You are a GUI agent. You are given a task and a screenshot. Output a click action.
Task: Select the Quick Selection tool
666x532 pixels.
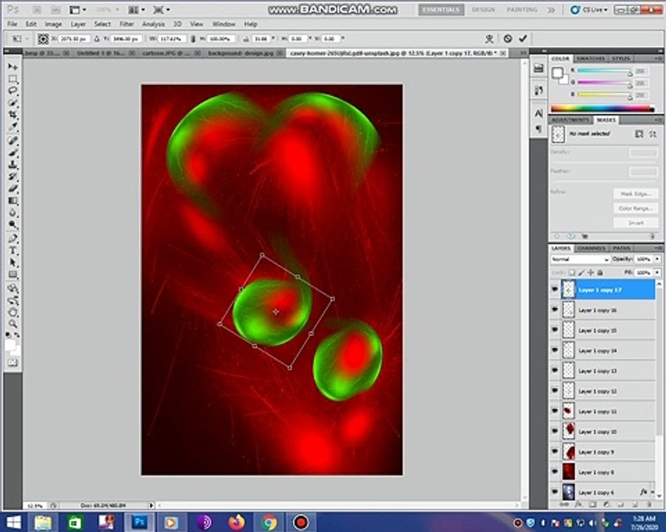tap(13, 103)
